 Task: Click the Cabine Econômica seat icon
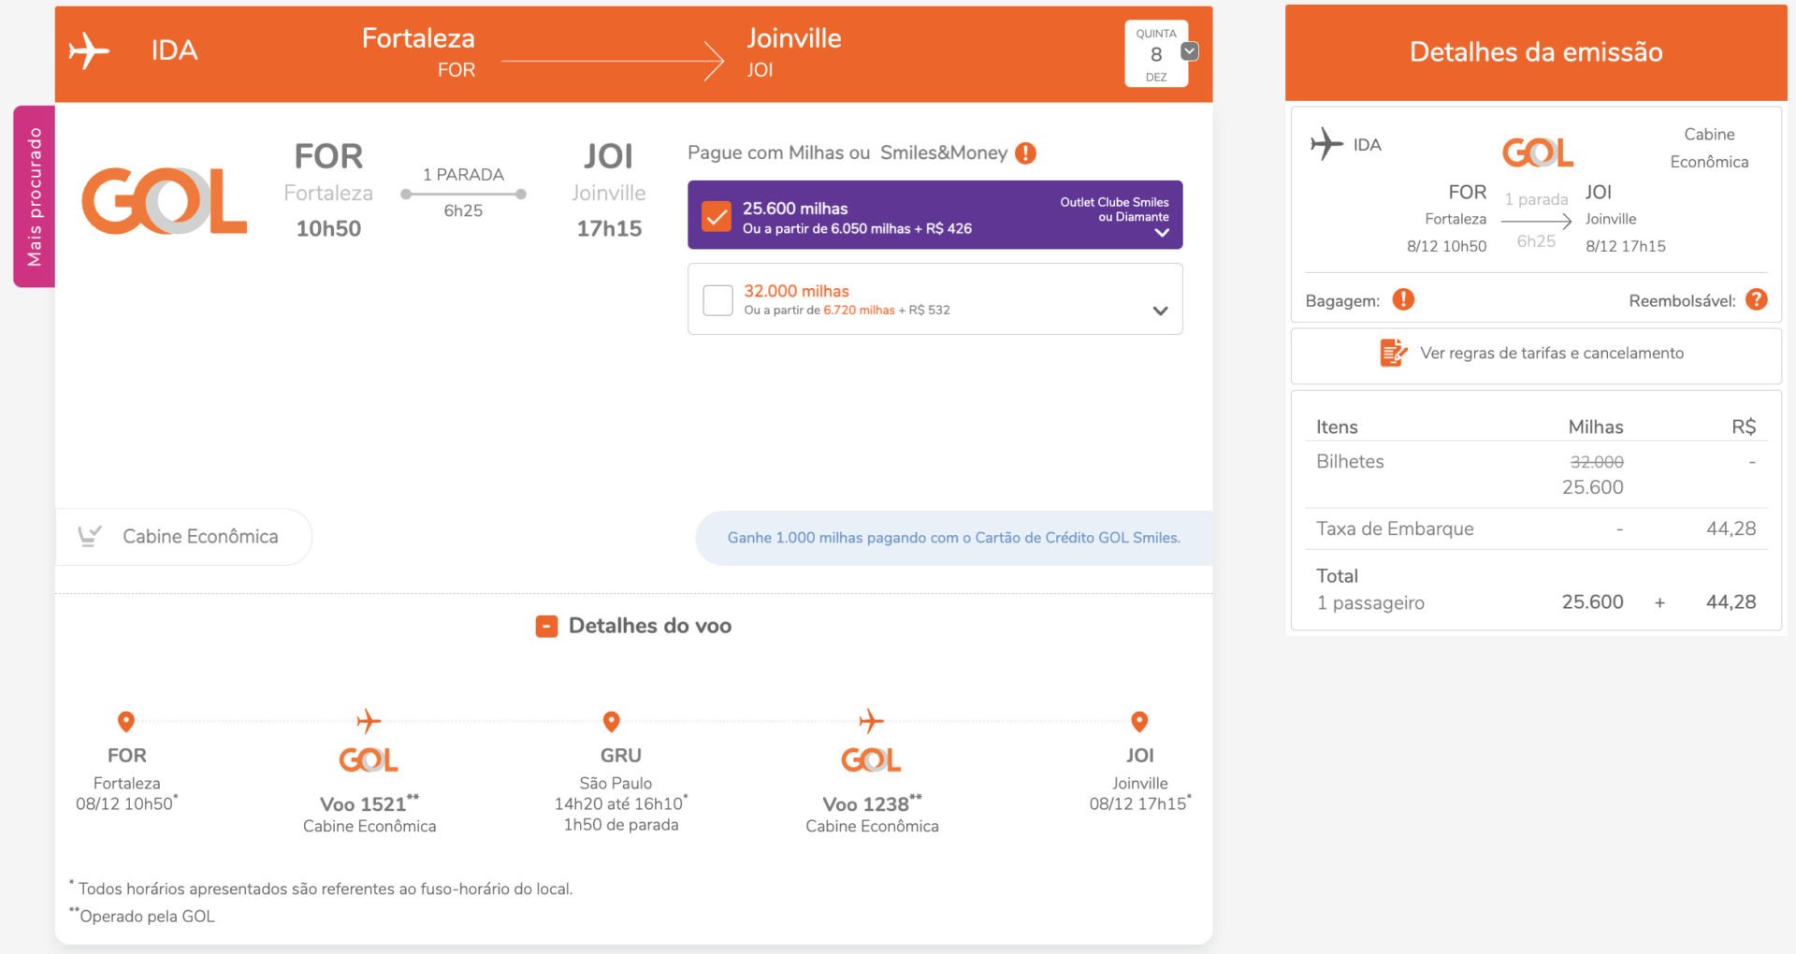[90, 536]
